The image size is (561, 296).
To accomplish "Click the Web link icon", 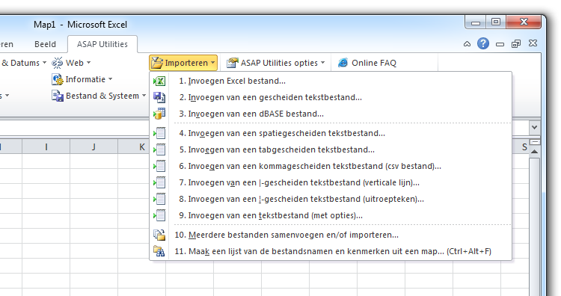I will tap(58, 63).
